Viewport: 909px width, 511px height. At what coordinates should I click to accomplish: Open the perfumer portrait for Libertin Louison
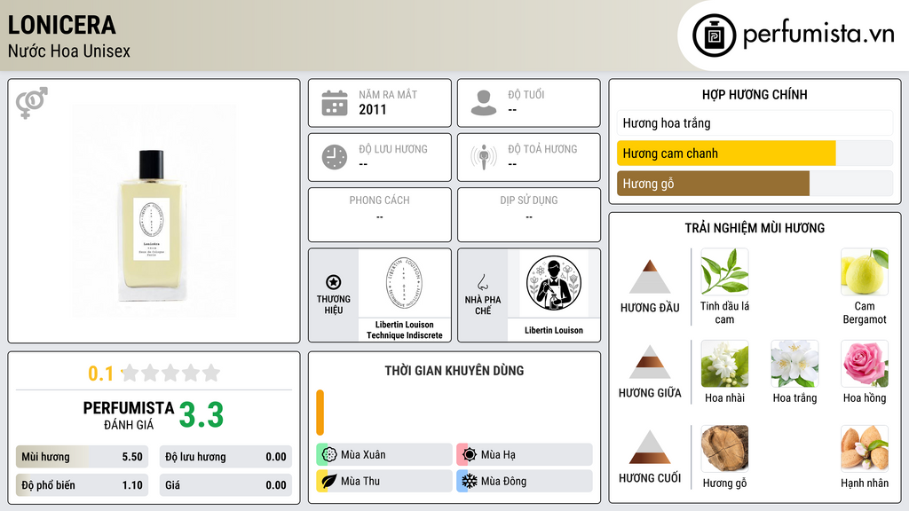pos(554,283)
